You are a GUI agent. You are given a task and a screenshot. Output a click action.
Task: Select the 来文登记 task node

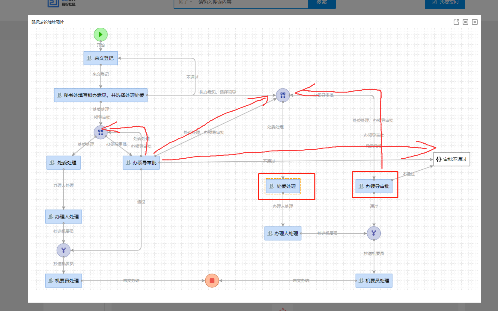(x=100, y=58)
